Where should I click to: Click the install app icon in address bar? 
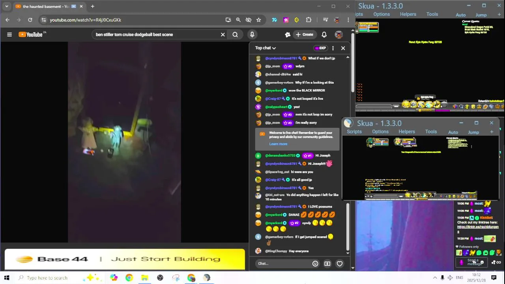228,20
